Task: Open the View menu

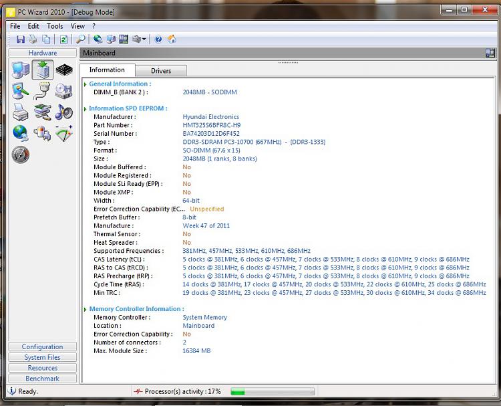Action: pos(77,26)
